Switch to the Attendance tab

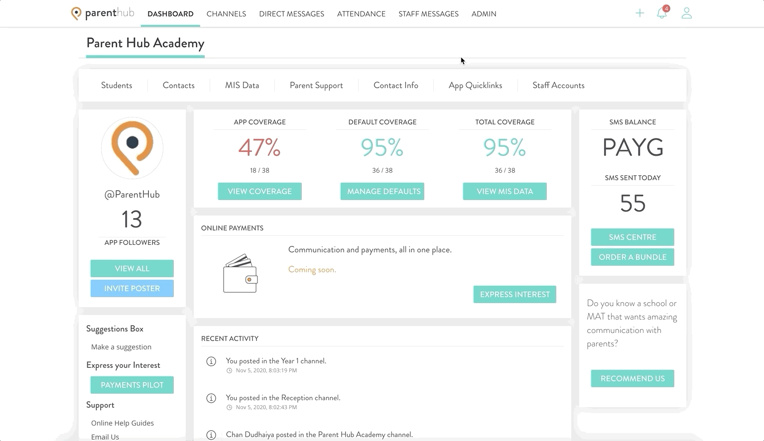(x=361, y=14)
